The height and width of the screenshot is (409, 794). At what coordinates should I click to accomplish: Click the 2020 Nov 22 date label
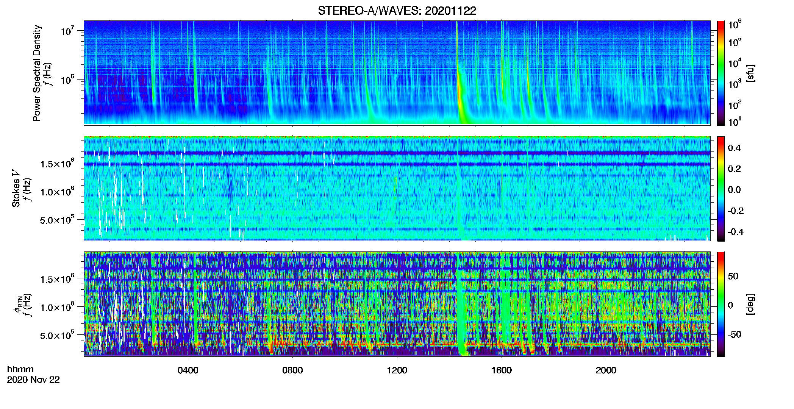click(33, 380)
